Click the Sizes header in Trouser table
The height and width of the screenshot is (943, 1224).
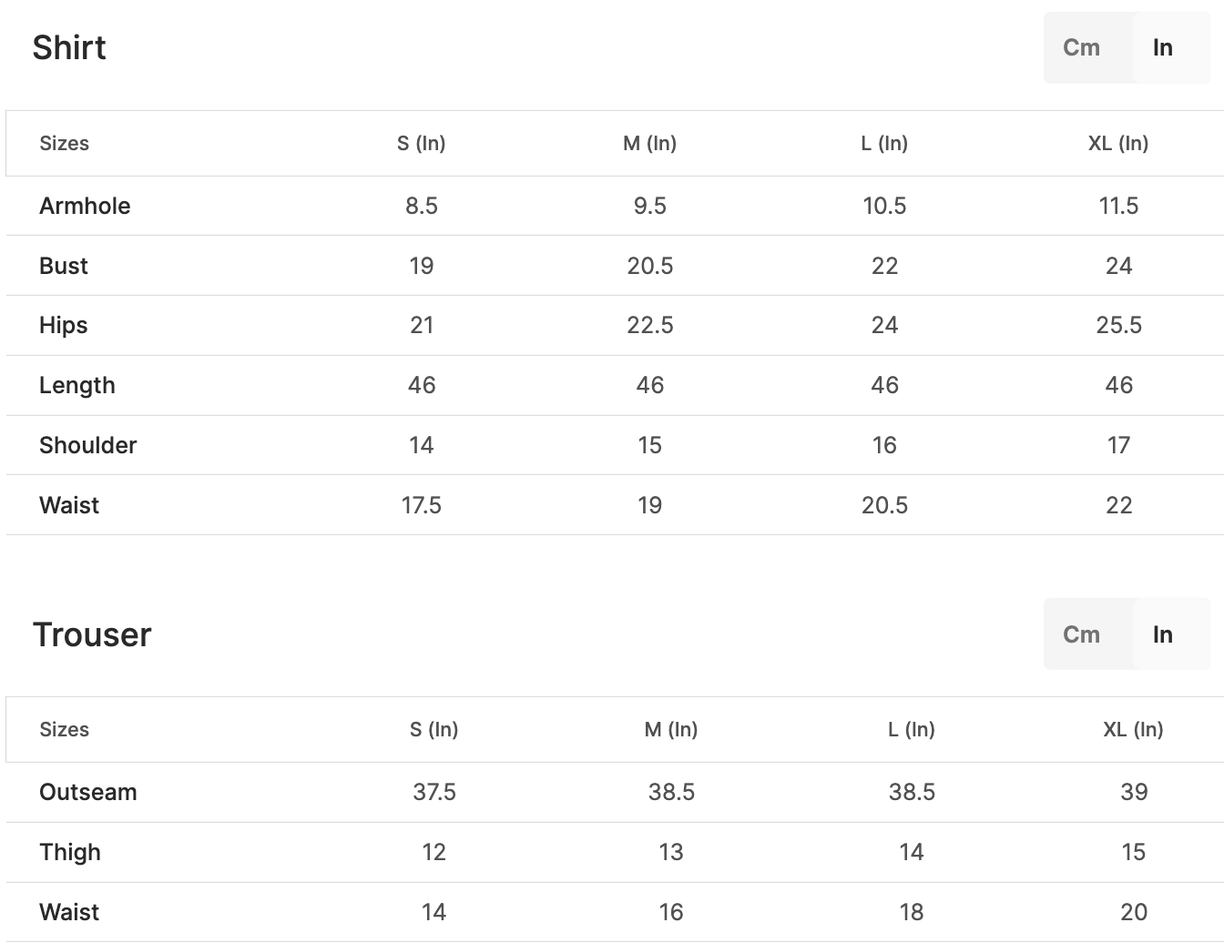pyautogui.click(x=65, y=729)
